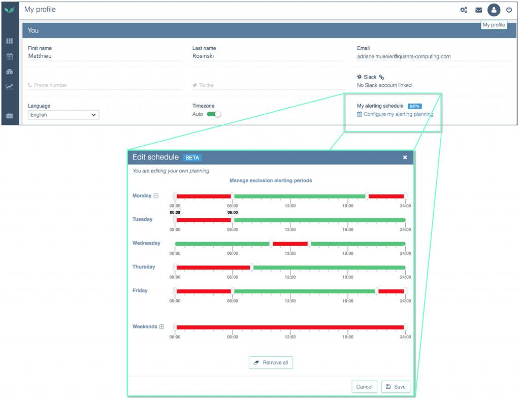The image size is (520, 400).
Task: Click the Save button
Action: (396, 387)
